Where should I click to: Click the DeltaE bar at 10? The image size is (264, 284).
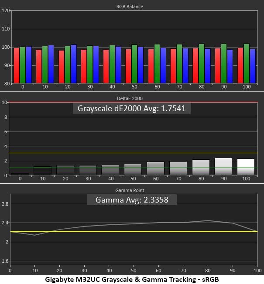point(43,171)
